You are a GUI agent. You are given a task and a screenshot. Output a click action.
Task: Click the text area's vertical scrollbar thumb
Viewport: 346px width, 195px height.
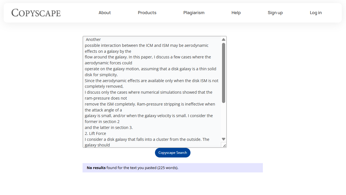[223, 73]
